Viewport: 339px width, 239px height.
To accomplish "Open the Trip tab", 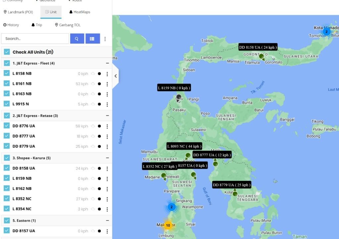I will point(37,25).
